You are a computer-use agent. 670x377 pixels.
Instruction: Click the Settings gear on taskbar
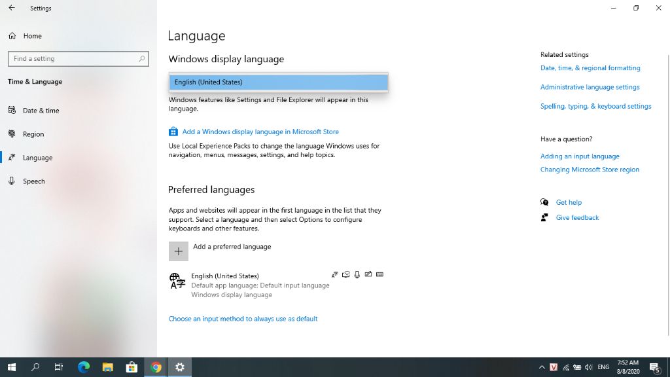[179, 367]
